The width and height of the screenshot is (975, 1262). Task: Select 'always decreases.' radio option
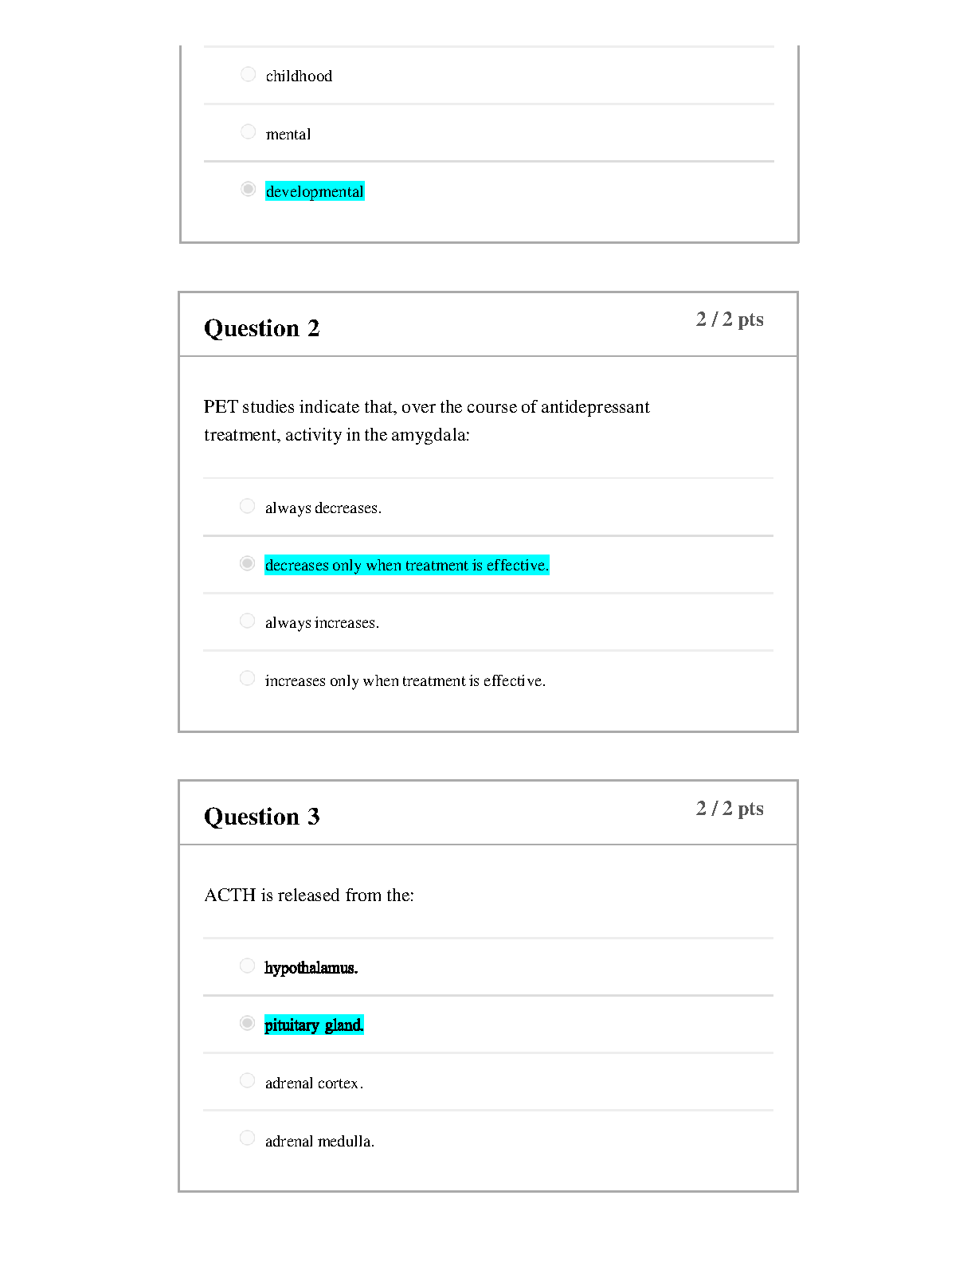click(x=247, y=506)
